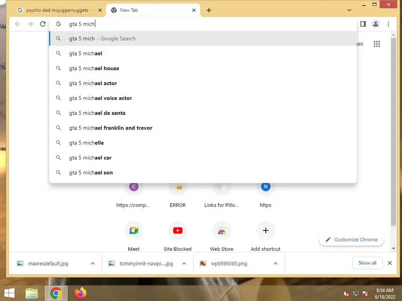The width and height of the screenshot is (402, 301).
Task: Open the profile avatar icon
Action: coord(376,24)
